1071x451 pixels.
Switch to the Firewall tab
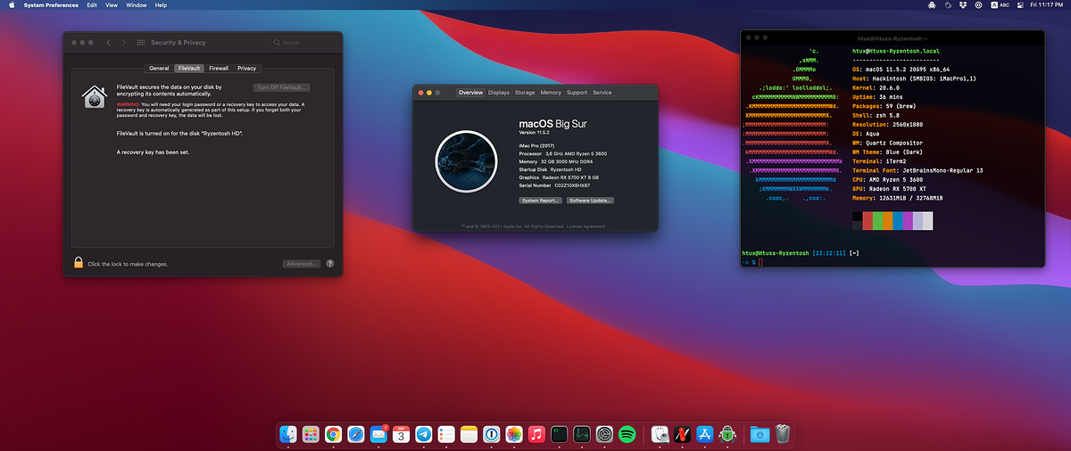pyautogui.click(x=219, y=68)
